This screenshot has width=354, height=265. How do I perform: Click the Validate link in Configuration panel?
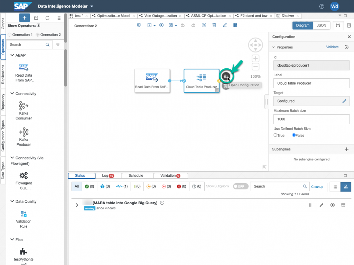pyautogui.click(x=332, y=47)
